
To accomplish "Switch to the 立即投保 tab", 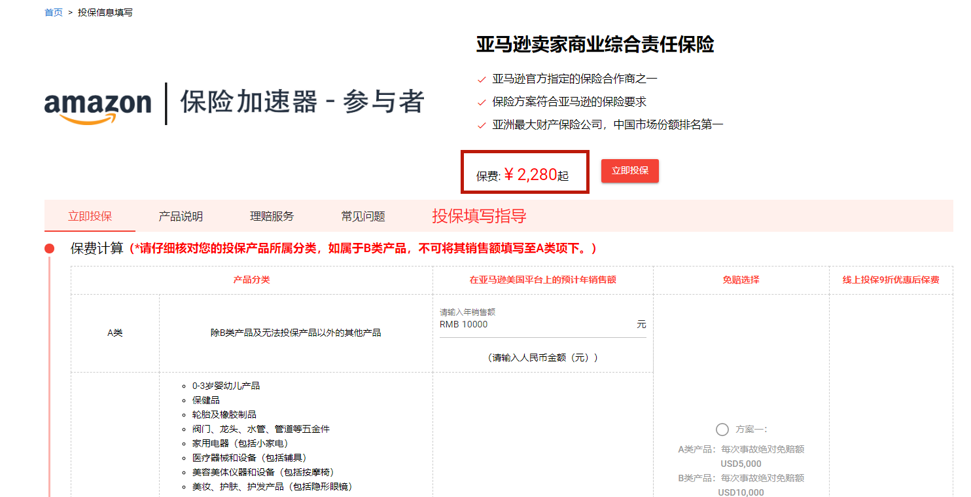I will tap(90, 216).
